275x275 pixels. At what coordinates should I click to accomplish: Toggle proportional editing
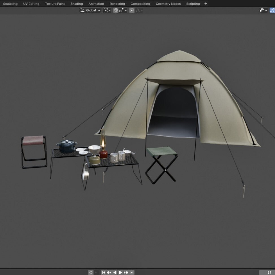click(132, 10)
